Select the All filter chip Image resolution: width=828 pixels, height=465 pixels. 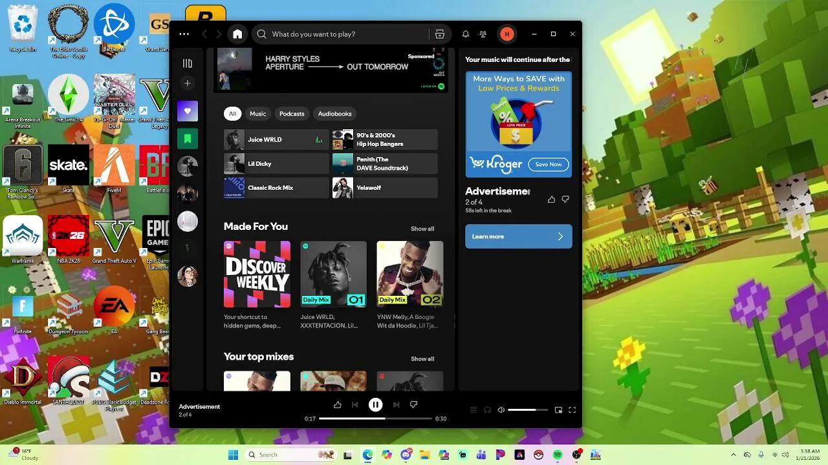click(232, 114)
